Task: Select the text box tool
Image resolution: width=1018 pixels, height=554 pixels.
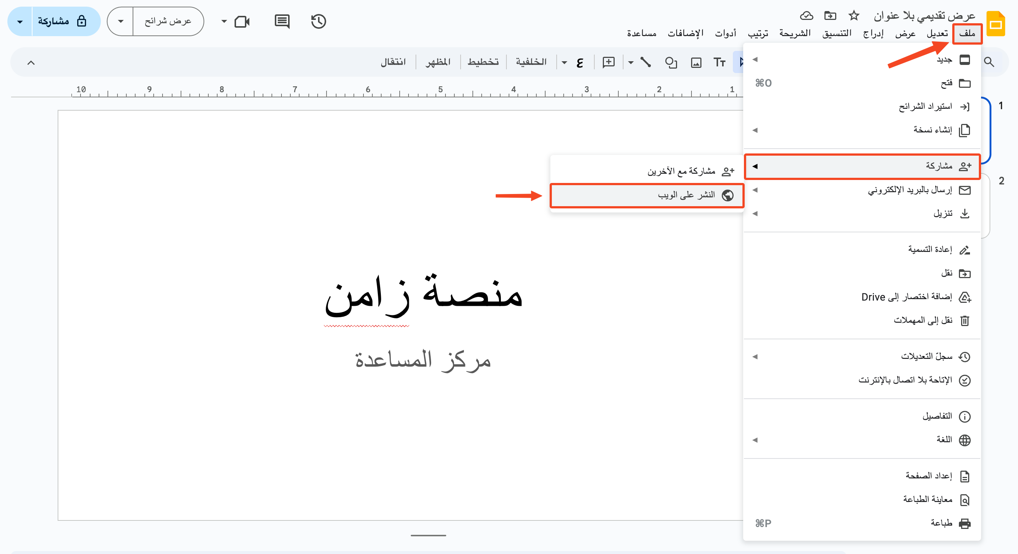Action: pos(719,62)
